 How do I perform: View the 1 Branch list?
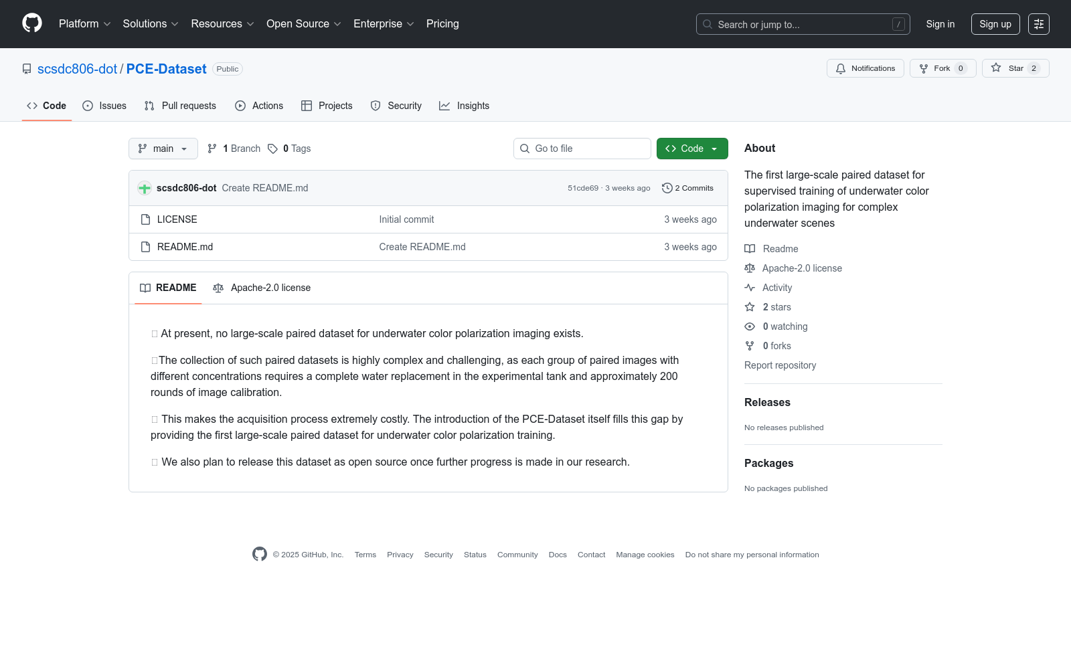(234, 149)
